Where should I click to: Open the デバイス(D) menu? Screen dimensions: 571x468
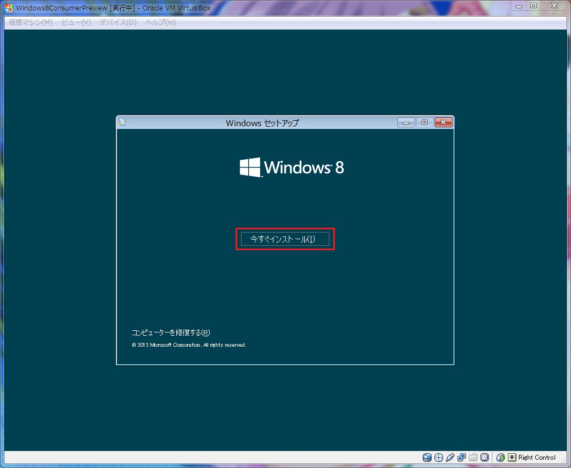[x=118, y=22]
